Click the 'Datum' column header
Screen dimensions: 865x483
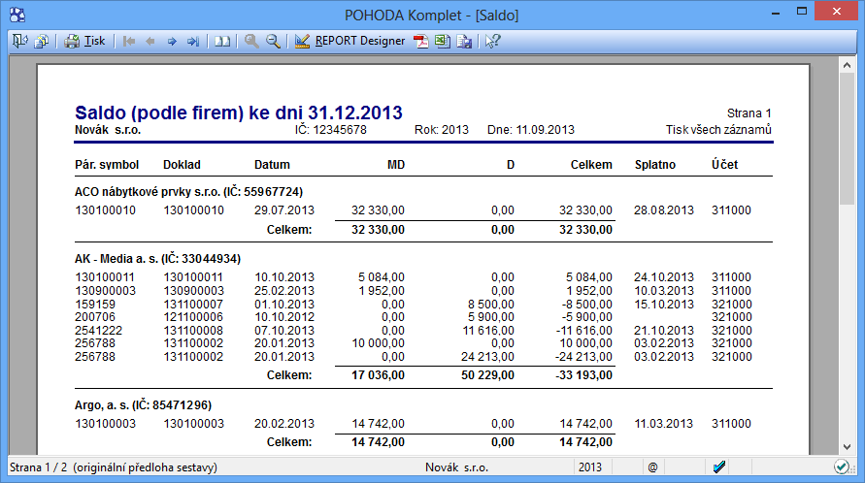(272, 165)
